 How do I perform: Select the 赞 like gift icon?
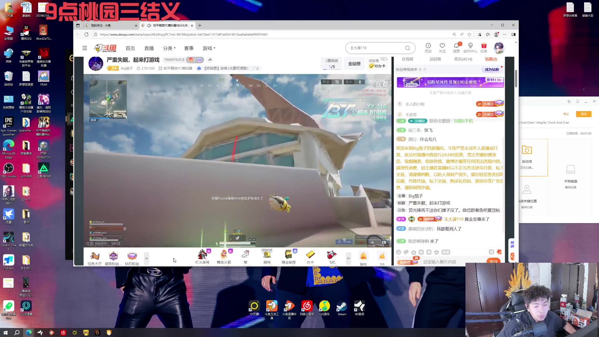[246, 257]
